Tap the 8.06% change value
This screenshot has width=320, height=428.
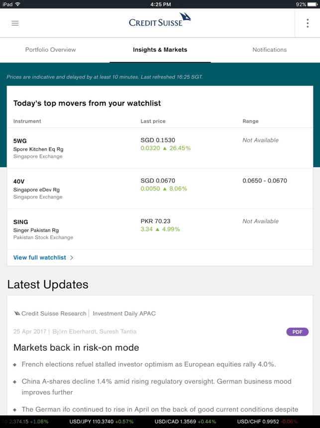178,189
